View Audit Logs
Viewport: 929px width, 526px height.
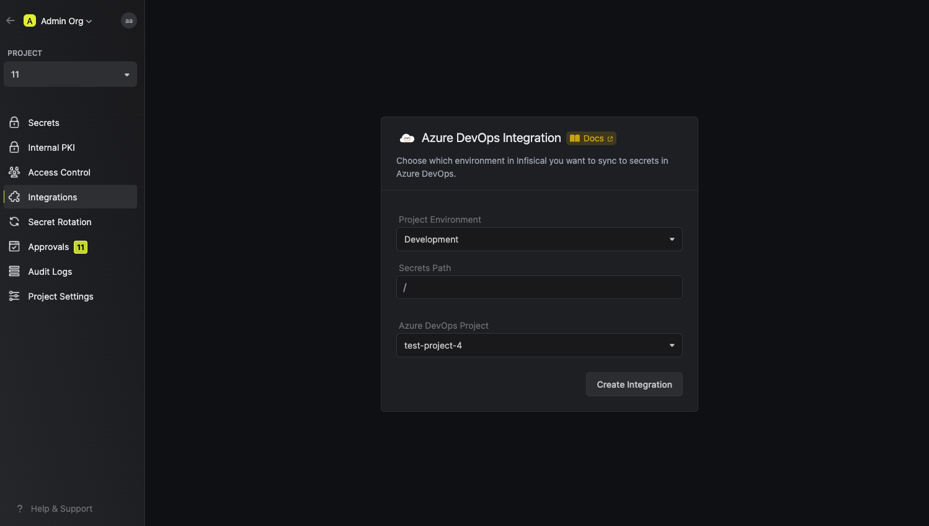pos(70,271)
